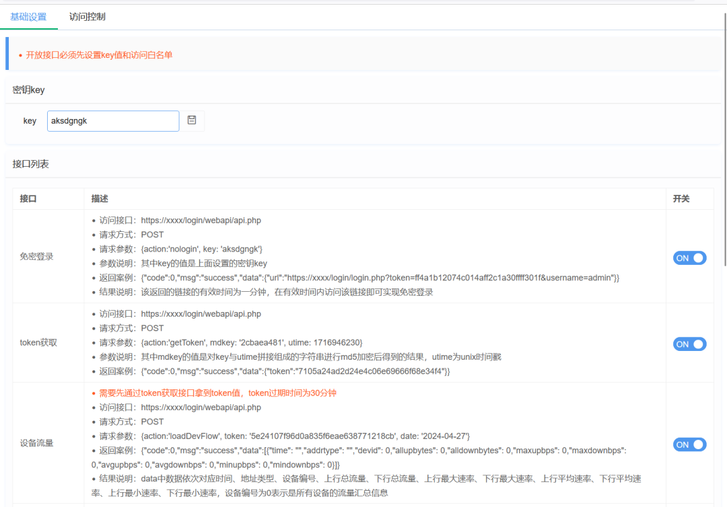The height and width of the screenshot is (507, 727).
Task: Select the token获取 row label
Action: 38,343
